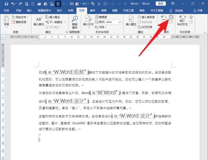Open a file with the folder icon in the quick access toolbar
The width and height of the screenshot is (208, 160).
point(39,4)
